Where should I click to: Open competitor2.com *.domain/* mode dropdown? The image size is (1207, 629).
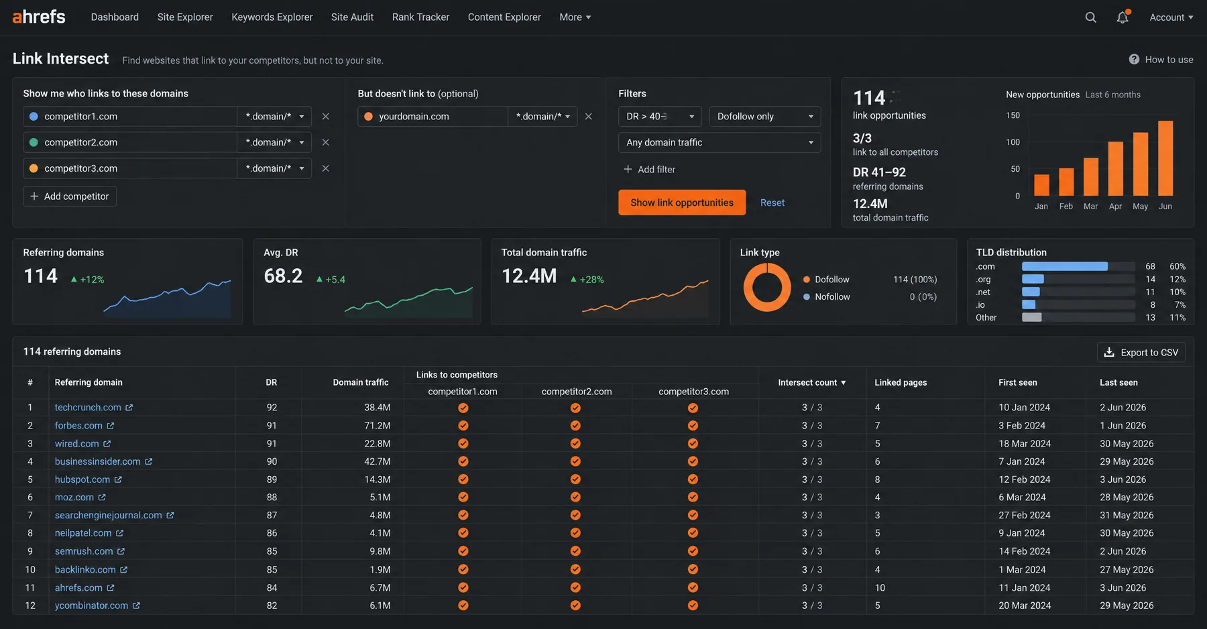tap(274, 142)
